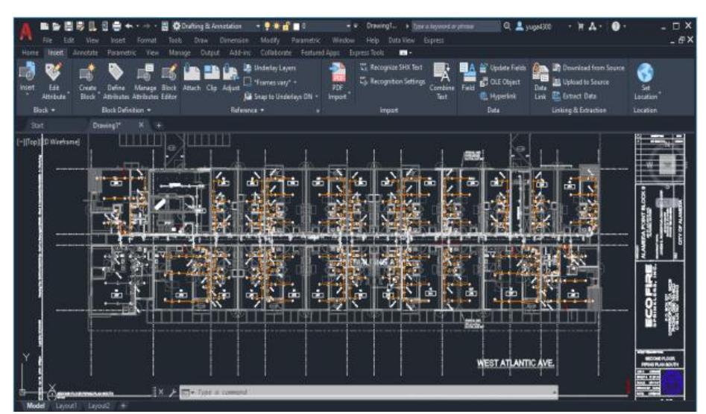Select the Define Attributes tool

pos(116,81)
